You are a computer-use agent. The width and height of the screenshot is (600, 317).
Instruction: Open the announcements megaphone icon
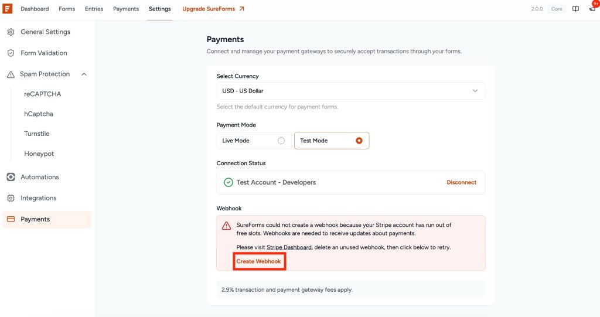pyautogui.click(x=592, y=9)
